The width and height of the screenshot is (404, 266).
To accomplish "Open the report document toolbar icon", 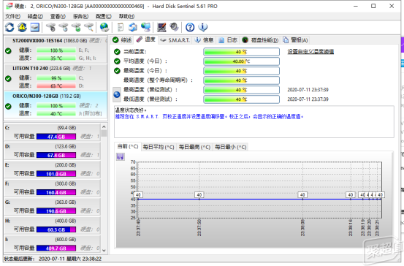I will point(120,27).
